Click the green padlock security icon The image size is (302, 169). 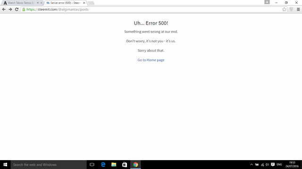click(24, 9)
